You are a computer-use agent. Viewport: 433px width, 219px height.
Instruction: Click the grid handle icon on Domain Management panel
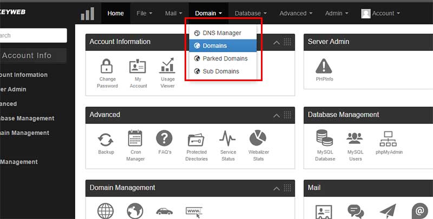point(287,188)
